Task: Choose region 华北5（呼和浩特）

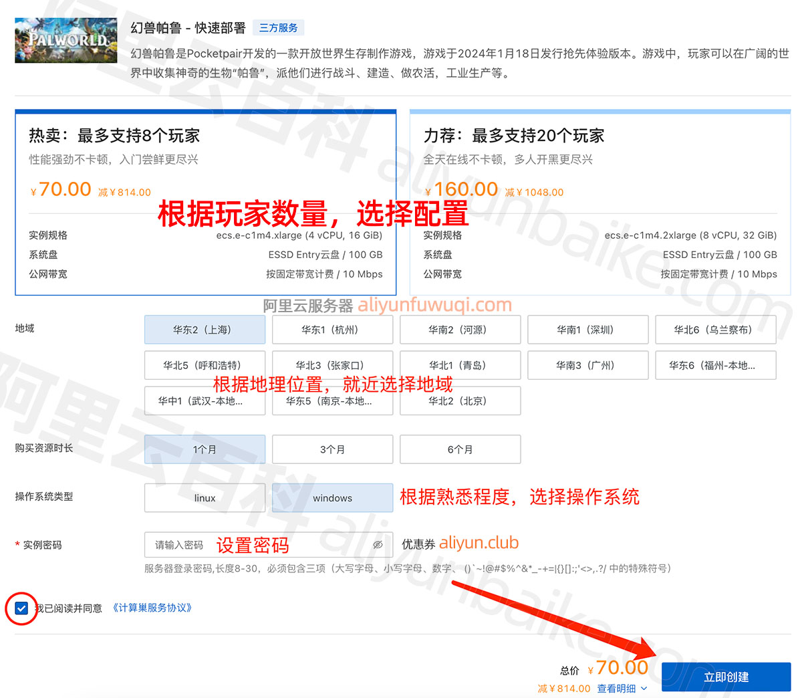Action: pos(205,365)
